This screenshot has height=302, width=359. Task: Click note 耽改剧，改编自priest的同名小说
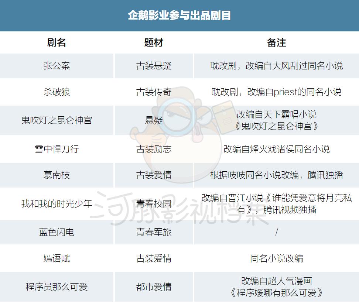277,92
